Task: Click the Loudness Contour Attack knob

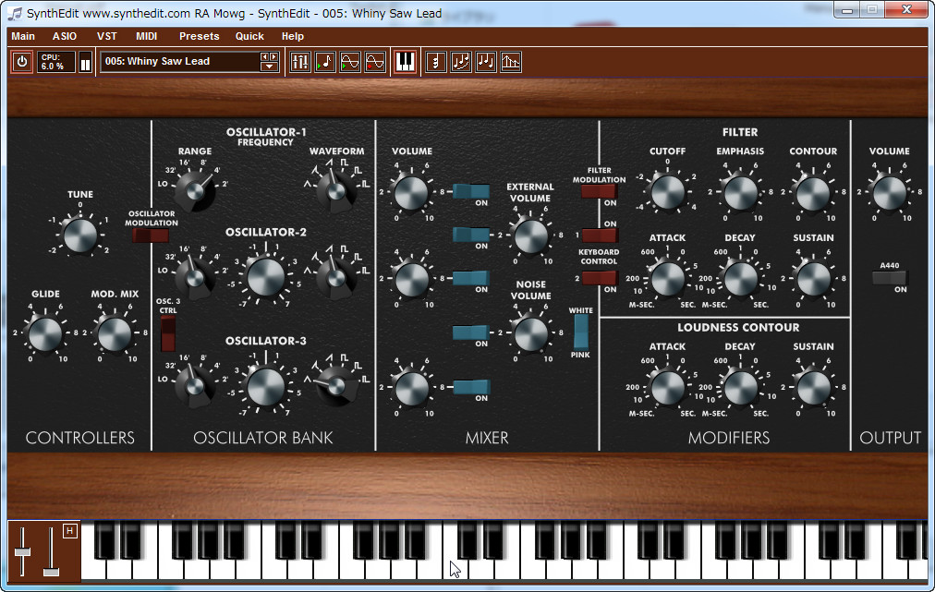Action: [x=668, y=387]
